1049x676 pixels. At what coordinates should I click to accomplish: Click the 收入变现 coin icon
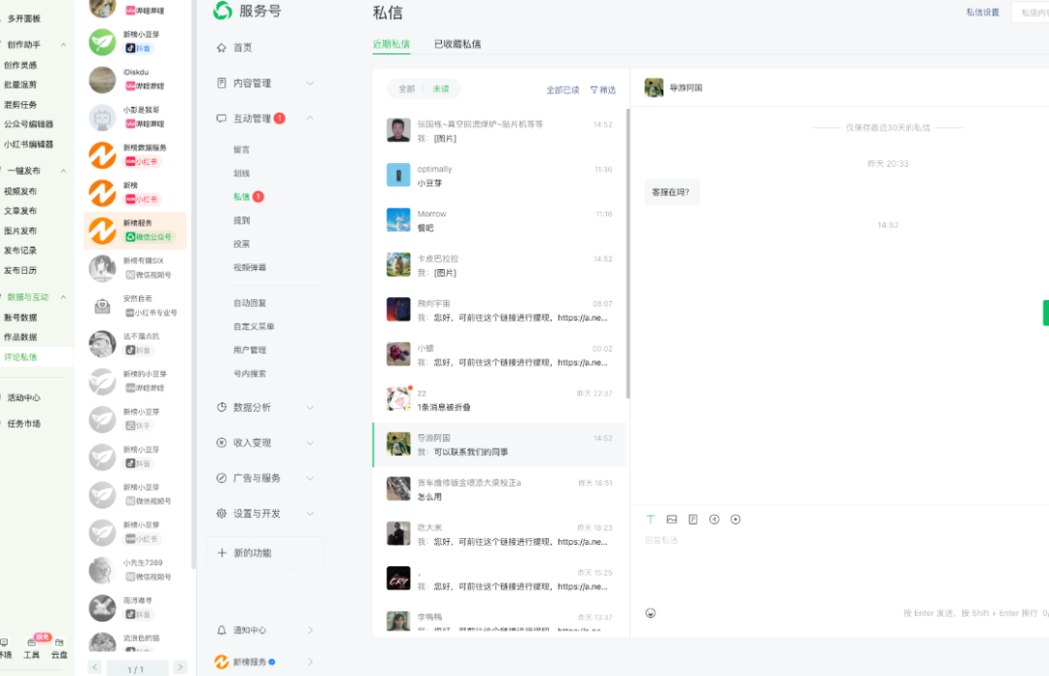click(221, 443)
